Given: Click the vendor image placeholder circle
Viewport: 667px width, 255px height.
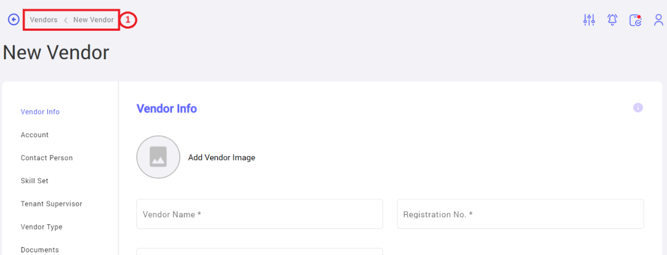Looking at the screenshot, I should coord(158,157).
